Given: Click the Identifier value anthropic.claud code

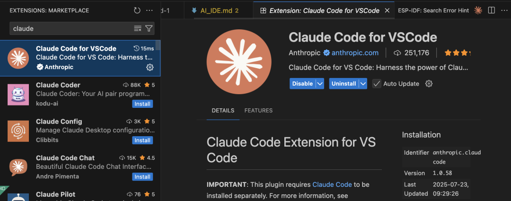Looking at the screenshot, I should point(457,157).
